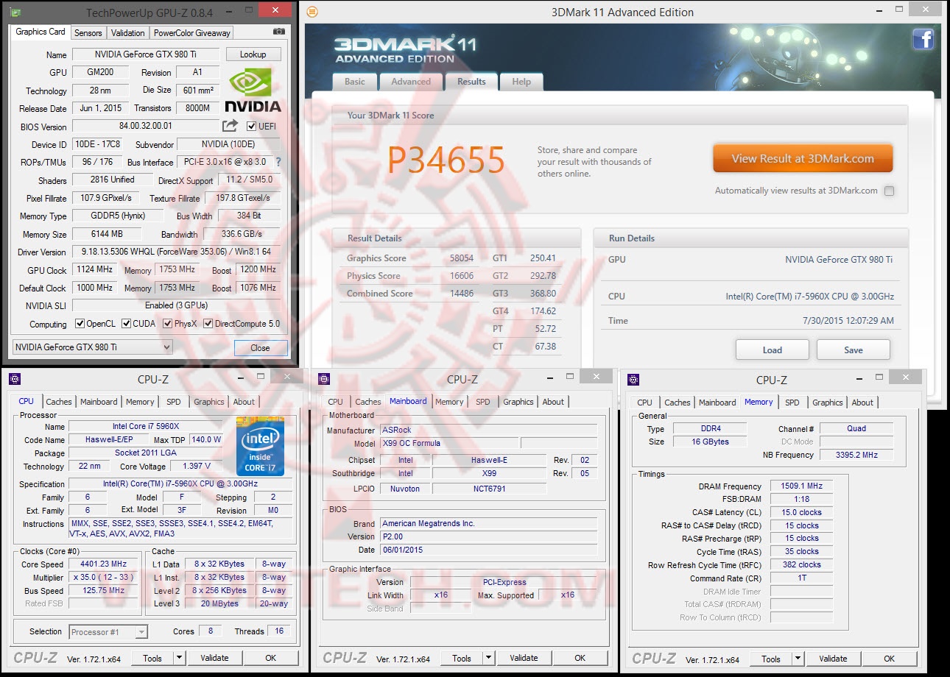Open the Help tab in 3DMark 11

[x=521, y=82]
